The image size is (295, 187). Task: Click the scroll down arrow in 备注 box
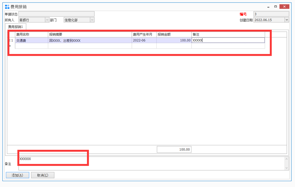[x=287, y=168]
